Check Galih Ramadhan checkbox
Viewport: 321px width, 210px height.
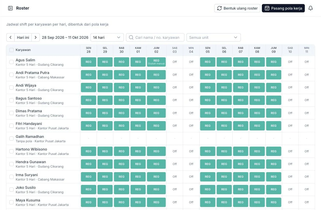[11, 139]
